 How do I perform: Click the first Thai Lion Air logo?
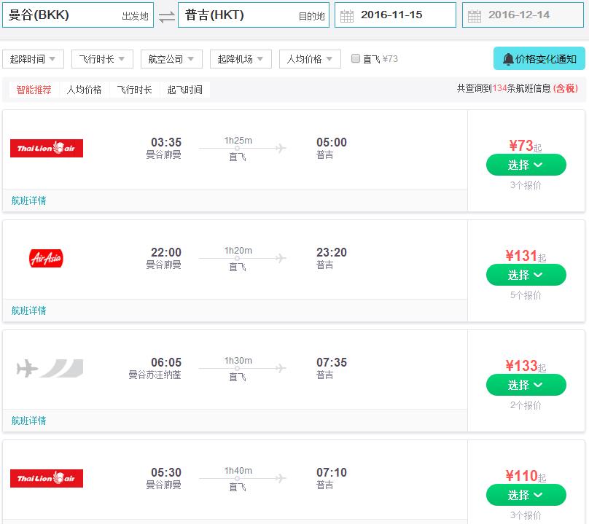tap(47, 149)
